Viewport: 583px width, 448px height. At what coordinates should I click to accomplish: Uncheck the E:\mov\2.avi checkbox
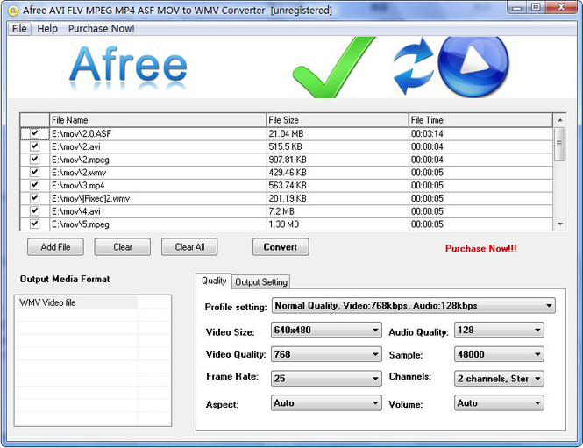tap(34, 146)
